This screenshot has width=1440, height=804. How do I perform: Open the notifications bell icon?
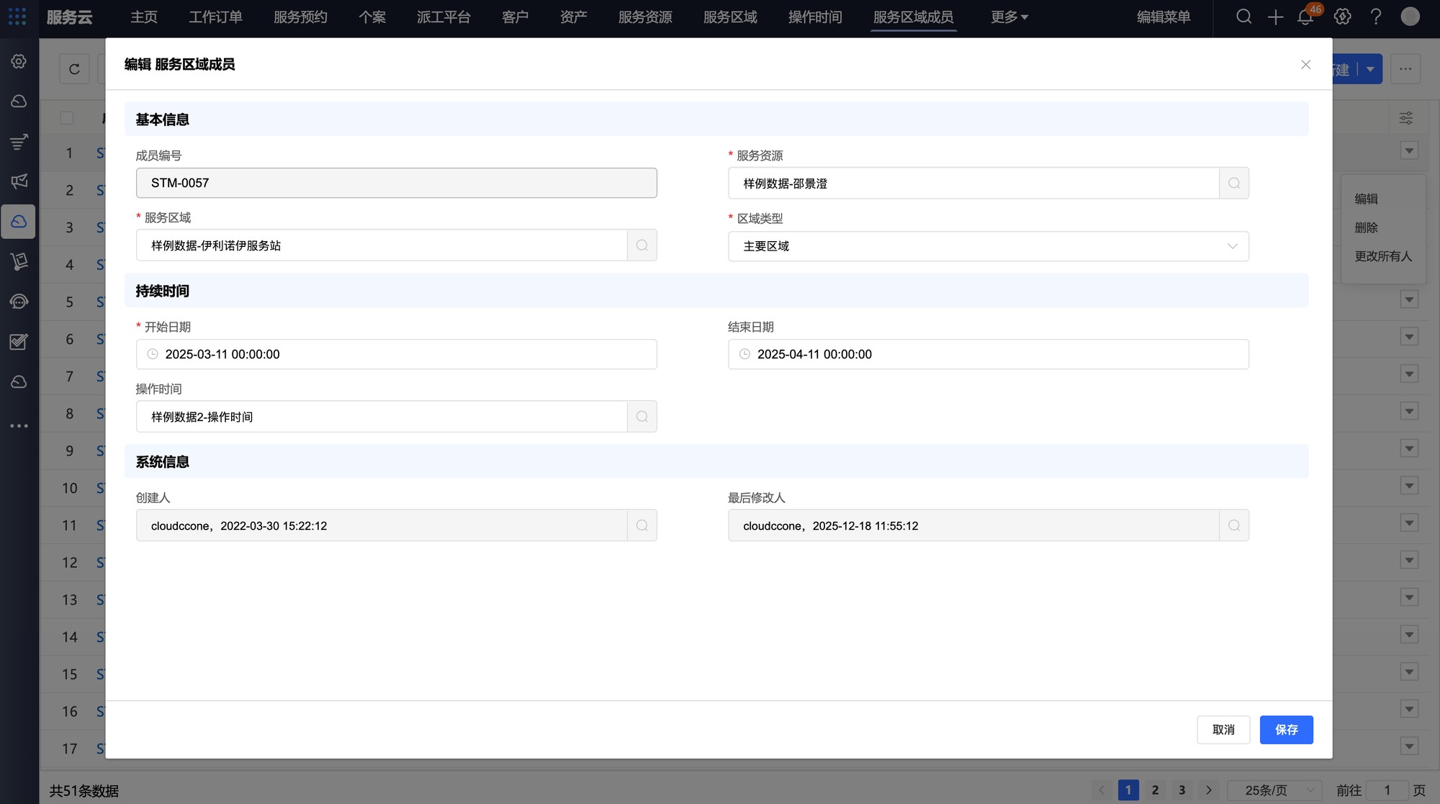(1305, 17)
